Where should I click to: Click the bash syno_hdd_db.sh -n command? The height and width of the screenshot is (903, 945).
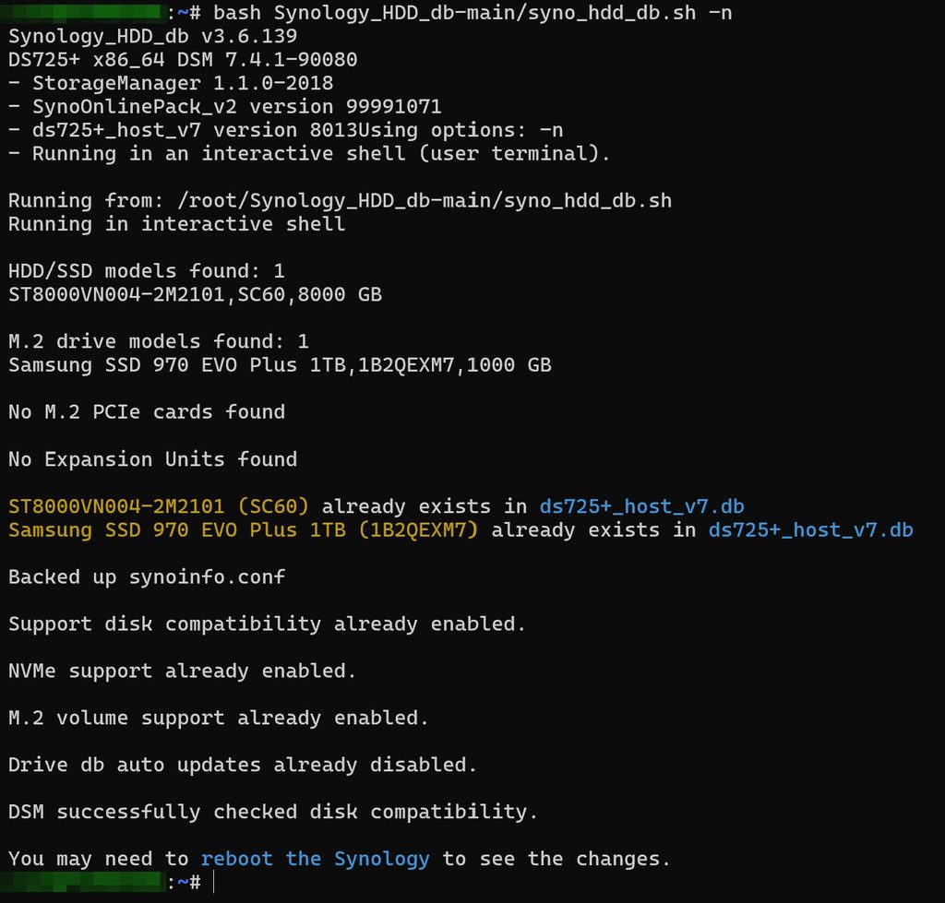pyautogui.click(x=472, y=13)
